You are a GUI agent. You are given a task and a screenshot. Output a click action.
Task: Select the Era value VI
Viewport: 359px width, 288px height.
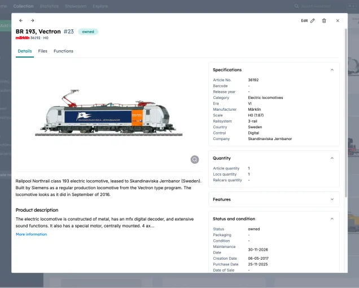250,103
